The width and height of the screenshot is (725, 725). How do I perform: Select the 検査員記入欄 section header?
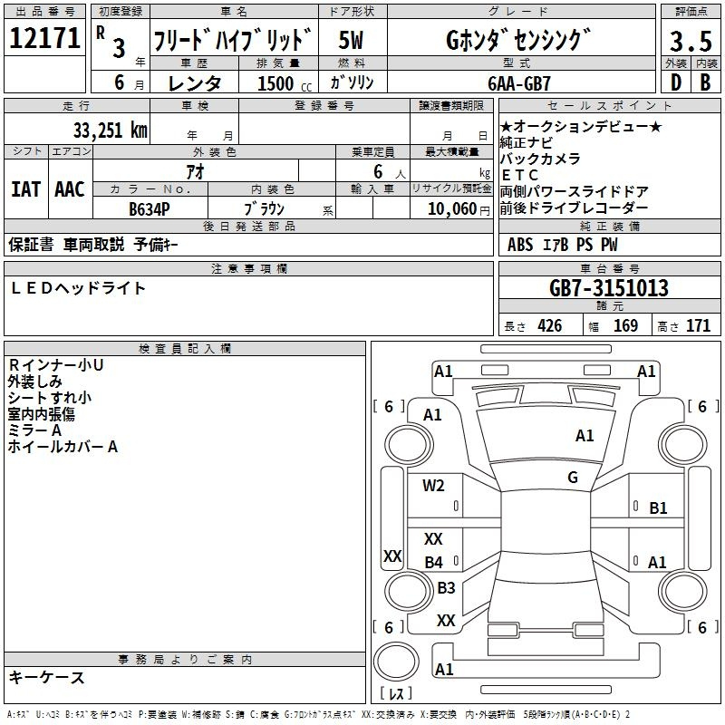coord(185,349)
